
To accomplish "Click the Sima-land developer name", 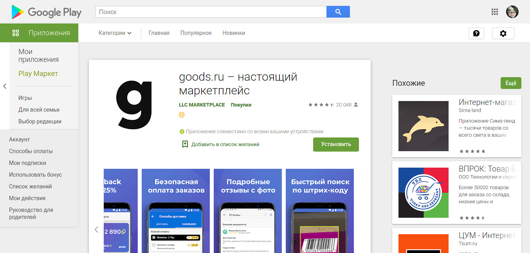I will pos(470,110).
